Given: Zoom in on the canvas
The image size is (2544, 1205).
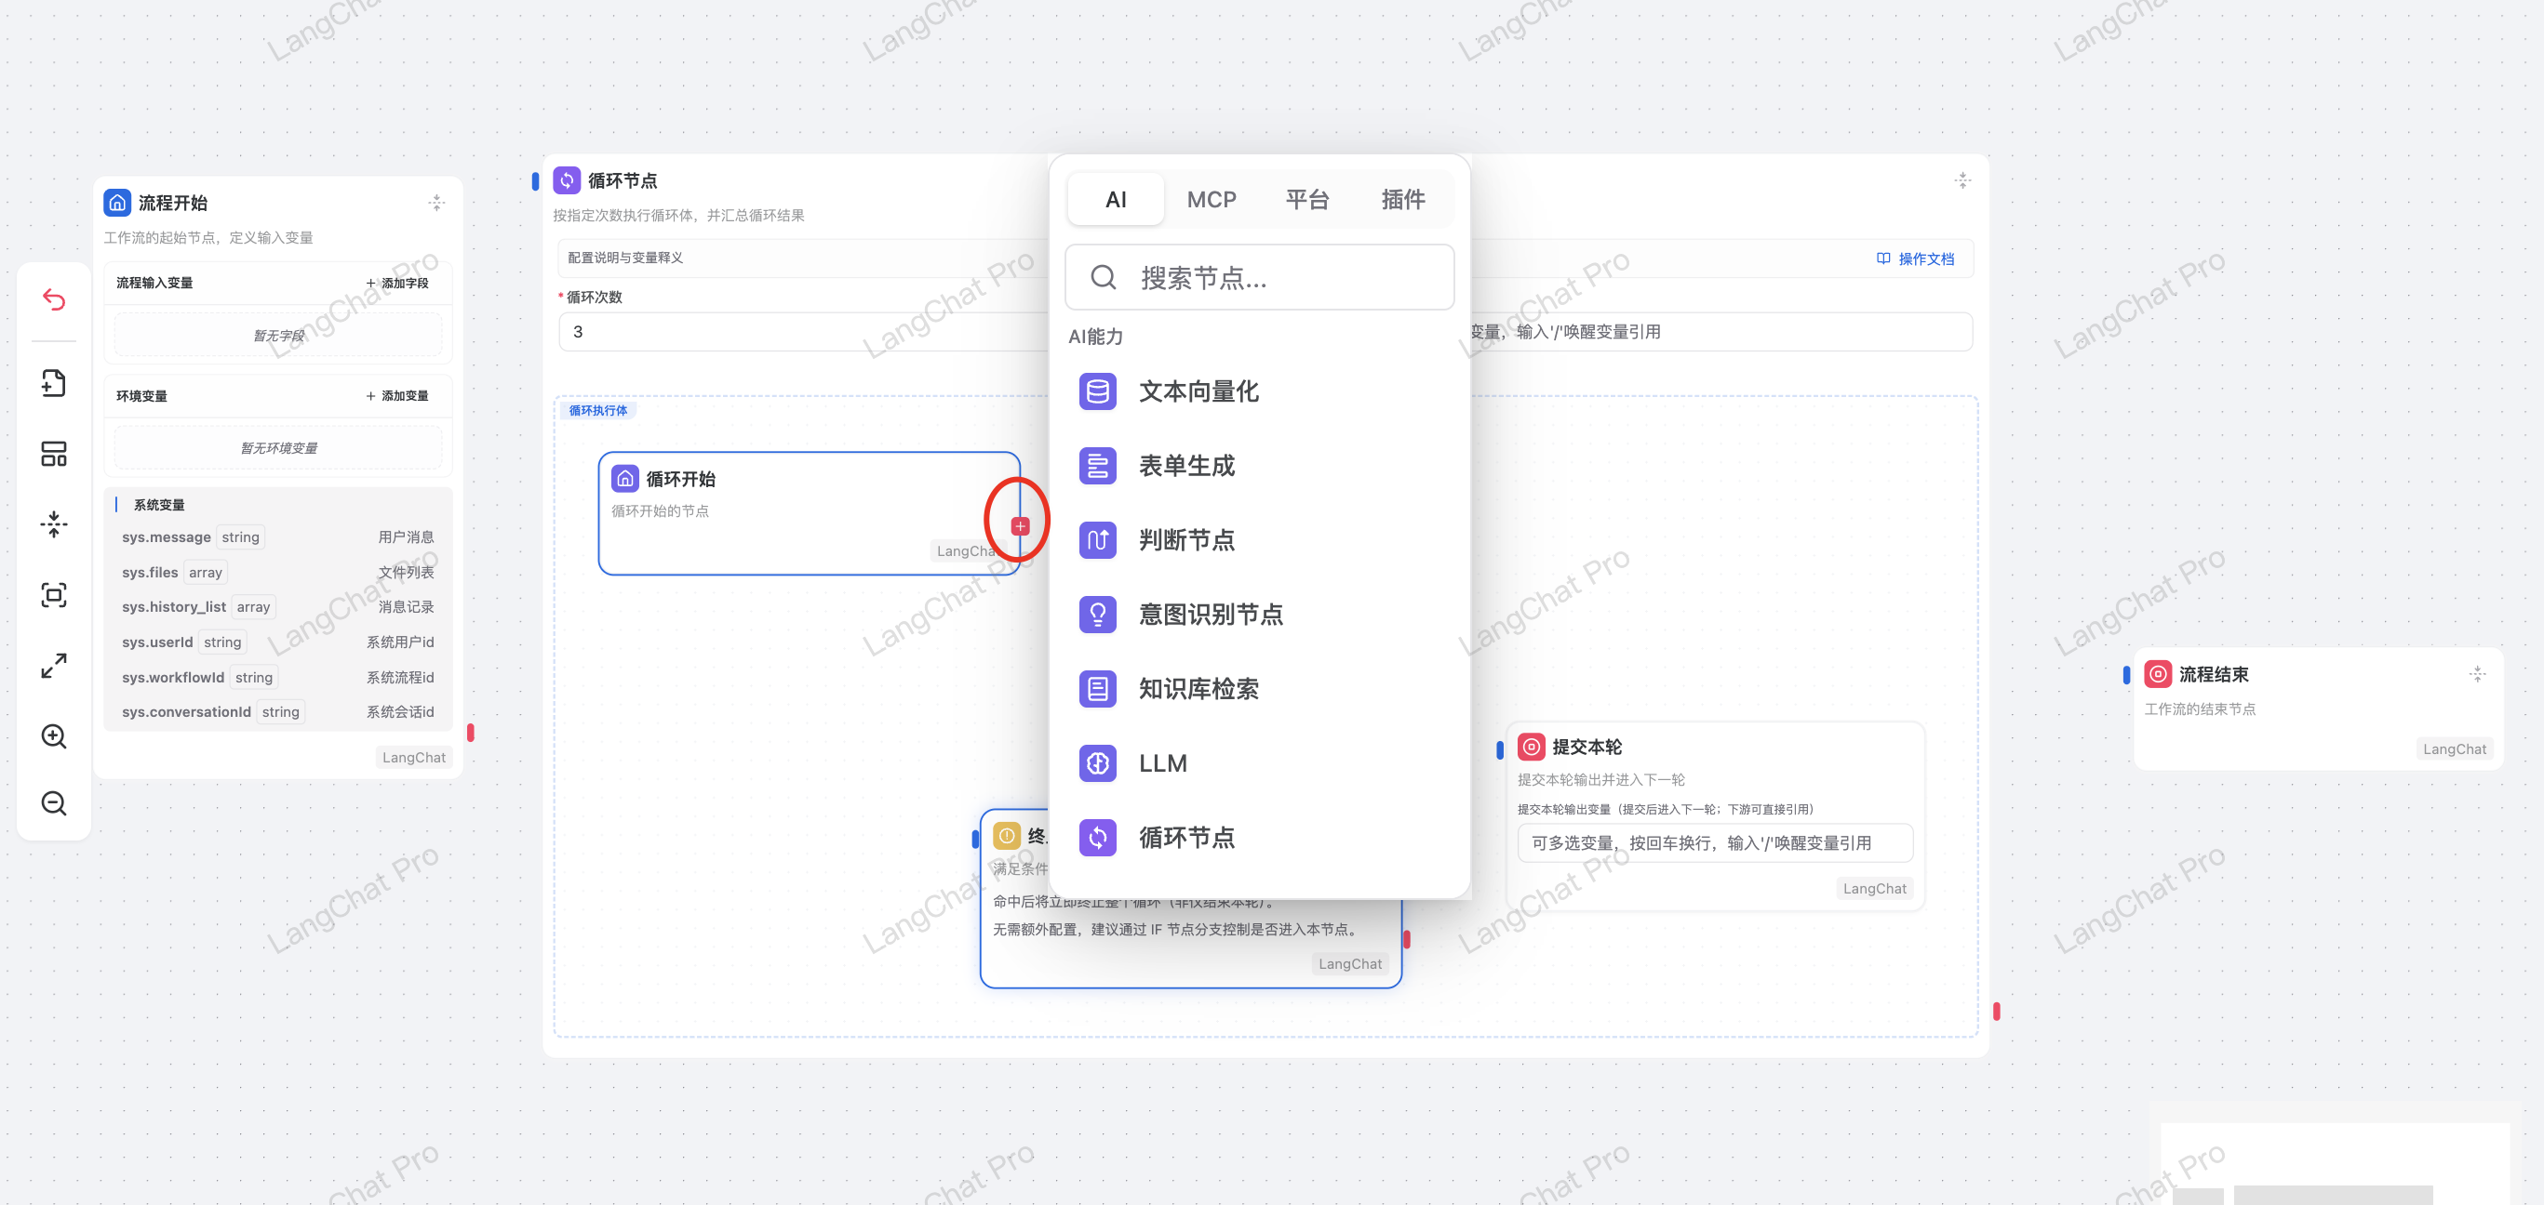Looking at the screenshot, I should click(x=54, y=736).
